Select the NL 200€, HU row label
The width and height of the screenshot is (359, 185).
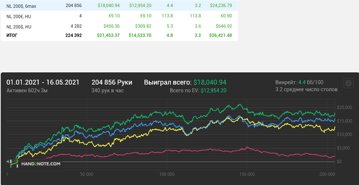click(x=19, y=16)
